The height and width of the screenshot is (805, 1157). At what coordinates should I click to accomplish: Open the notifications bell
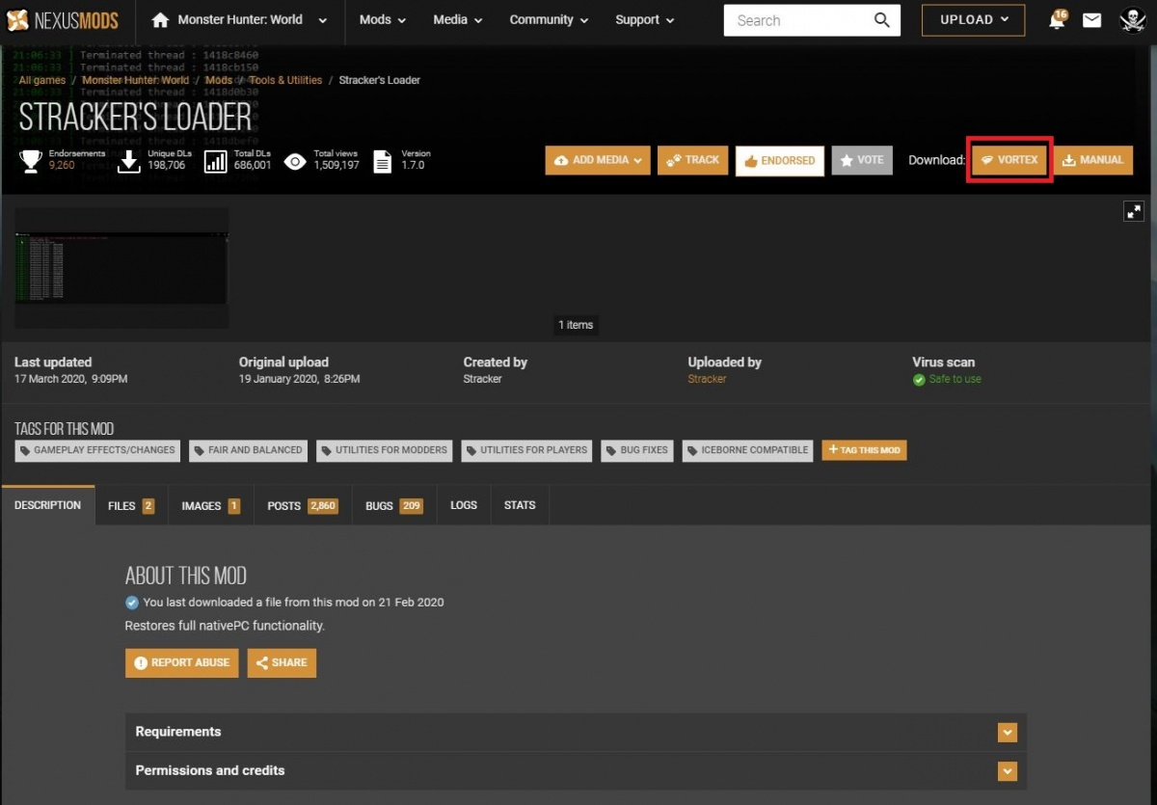coord(1058,20)
